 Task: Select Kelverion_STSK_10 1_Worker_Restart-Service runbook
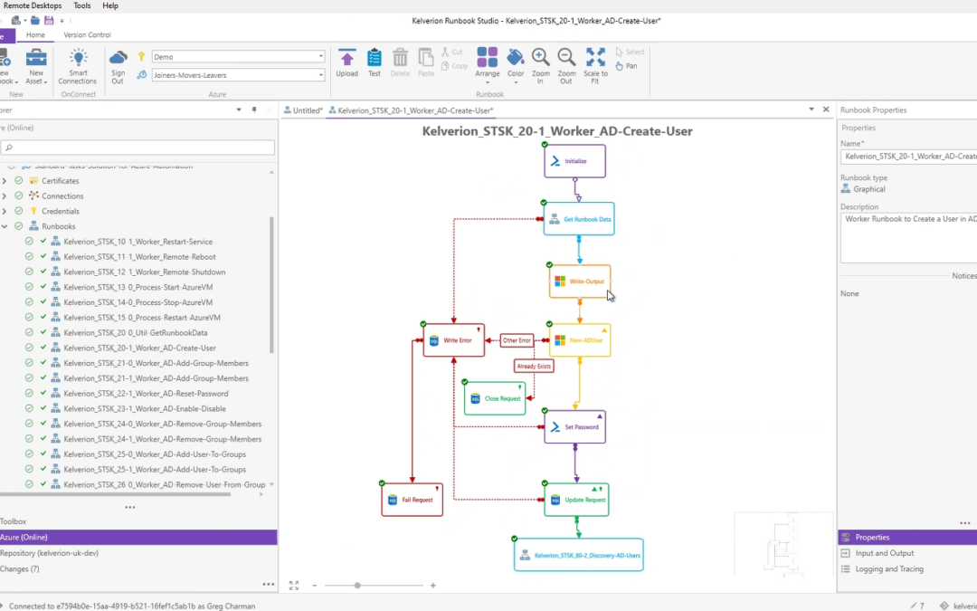138,242
